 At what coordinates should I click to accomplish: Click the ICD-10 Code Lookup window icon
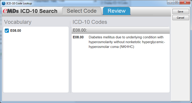tap(3, 3)
